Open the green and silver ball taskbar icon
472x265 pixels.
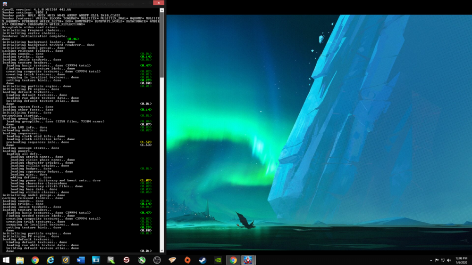click(142, 260)
